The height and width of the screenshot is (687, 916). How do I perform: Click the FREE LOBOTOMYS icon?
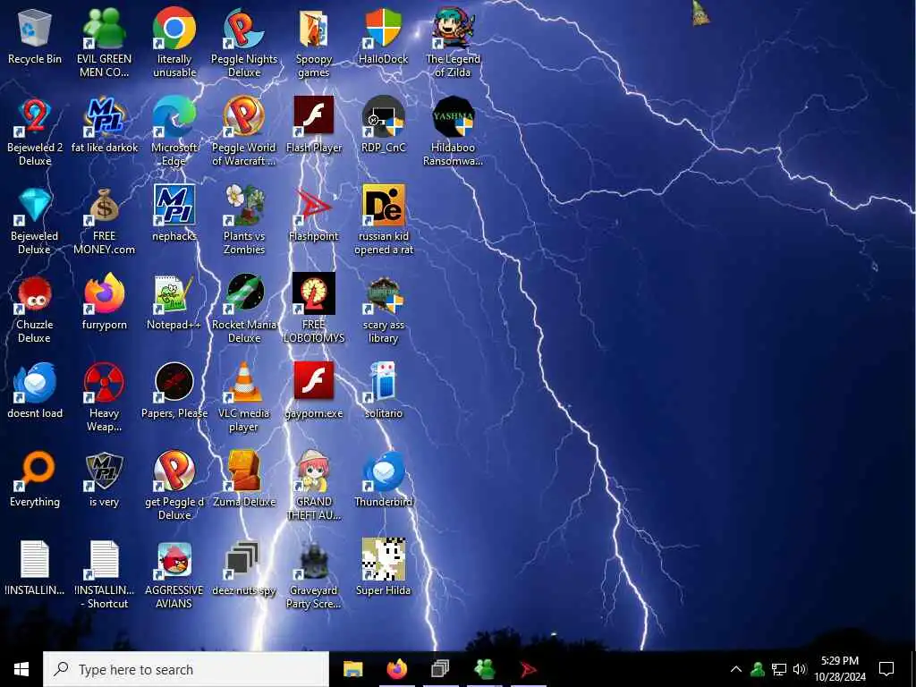(x=314, y=293)
